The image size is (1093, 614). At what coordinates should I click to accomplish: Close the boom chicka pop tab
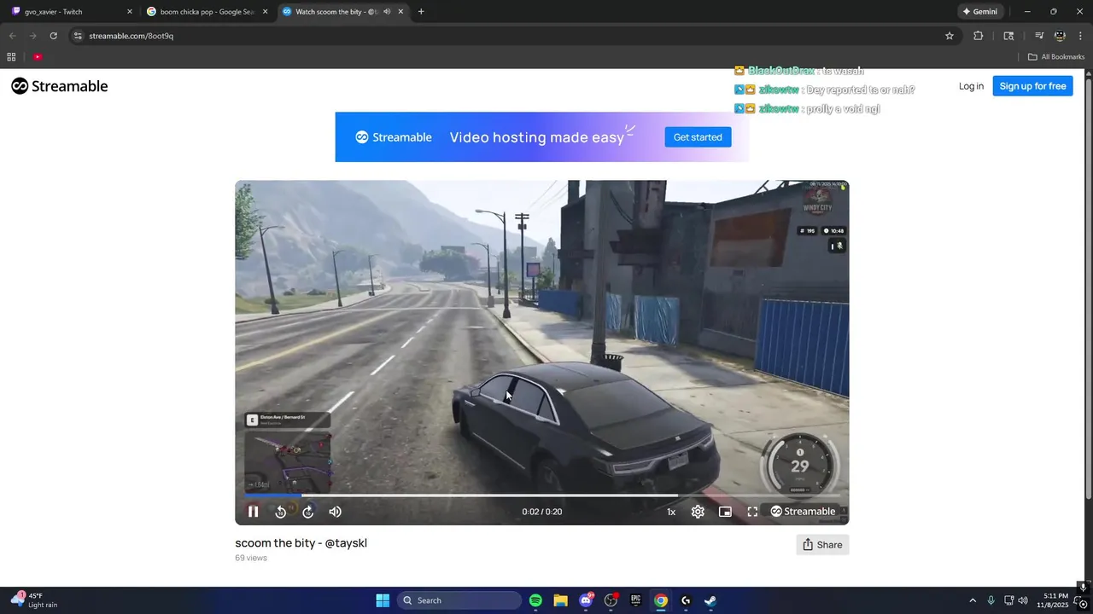(266, 12)
